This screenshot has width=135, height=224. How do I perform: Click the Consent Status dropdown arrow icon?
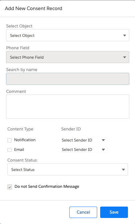click(123, 170)
